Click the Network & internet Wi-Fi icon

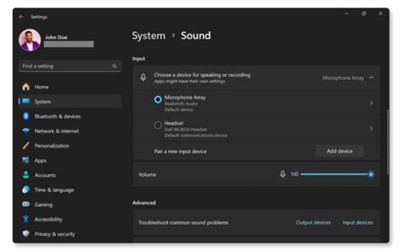26,131
